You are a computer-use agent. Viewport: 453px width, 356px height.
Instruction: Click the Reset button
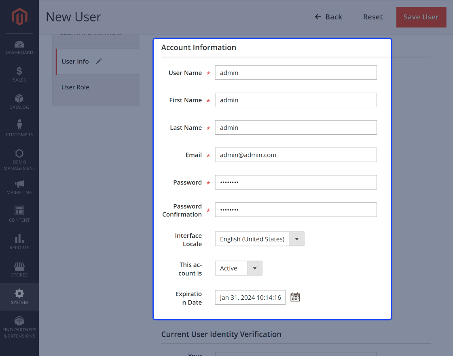pos(373,17)
